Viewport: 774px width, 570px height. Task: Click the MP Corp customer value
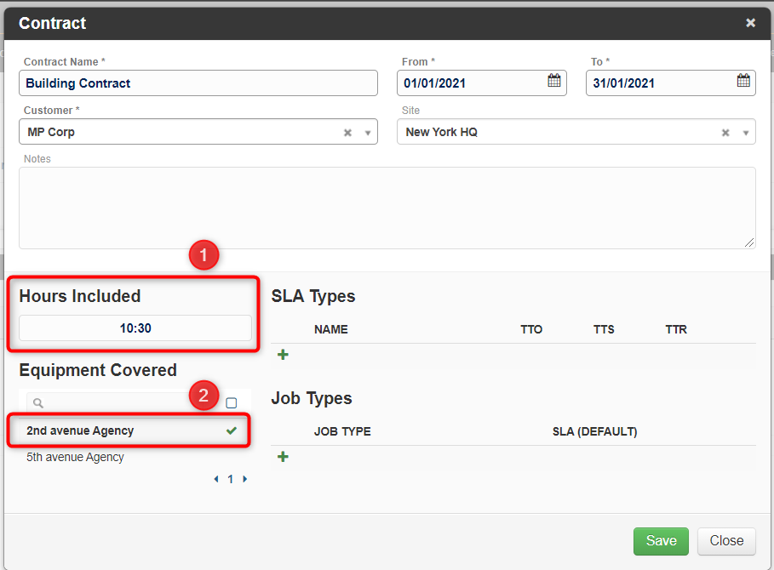point(51,132)
